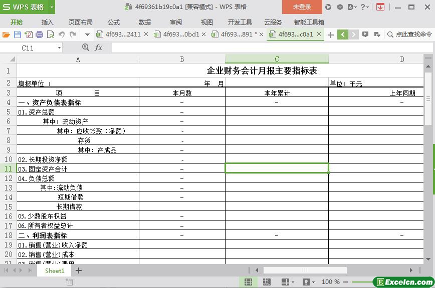The height and width of the screenshot is (288, 435).
Task: Select cell '03.固定资产合计'
Action: [x=78, y=169]
